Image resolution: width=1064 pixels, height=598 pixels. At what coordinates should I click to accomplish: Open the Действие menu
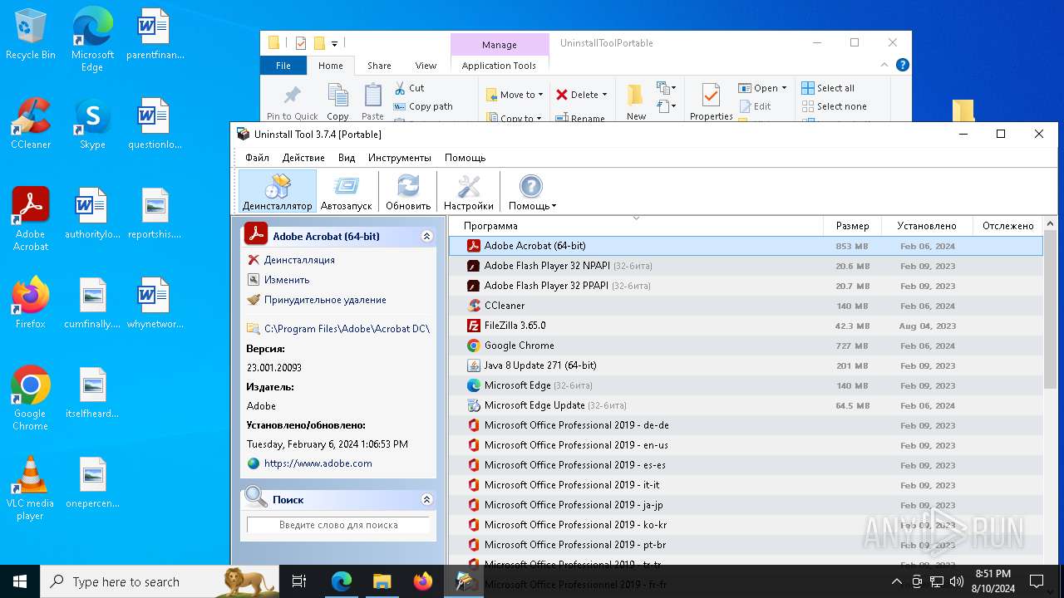pyautogui.click(x=303, y=158)
